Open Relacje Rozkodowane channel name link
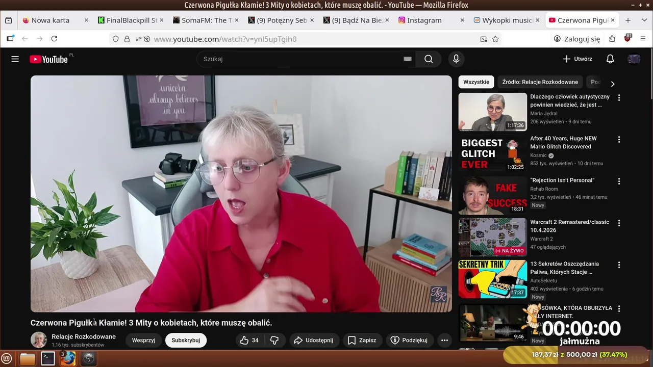The height and width of the screenshot is (367, 653). point(84,336)
